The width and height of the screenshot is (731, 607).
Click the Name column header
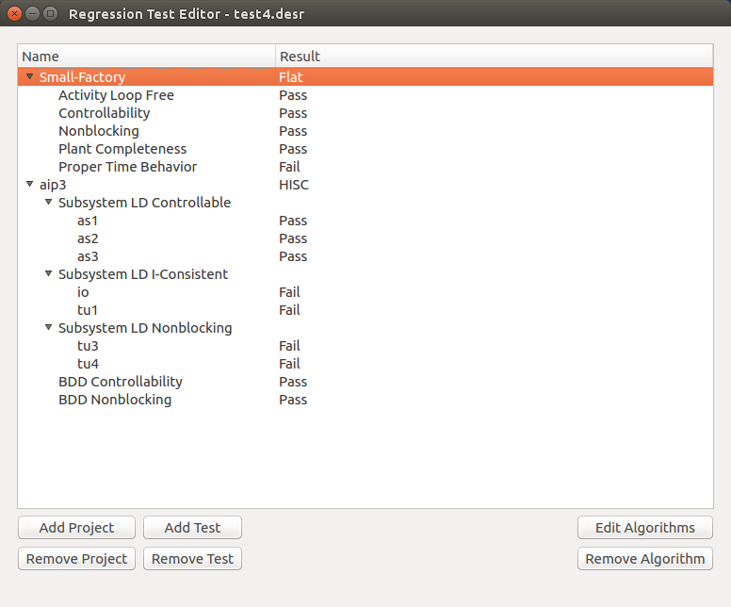point(146,57)
